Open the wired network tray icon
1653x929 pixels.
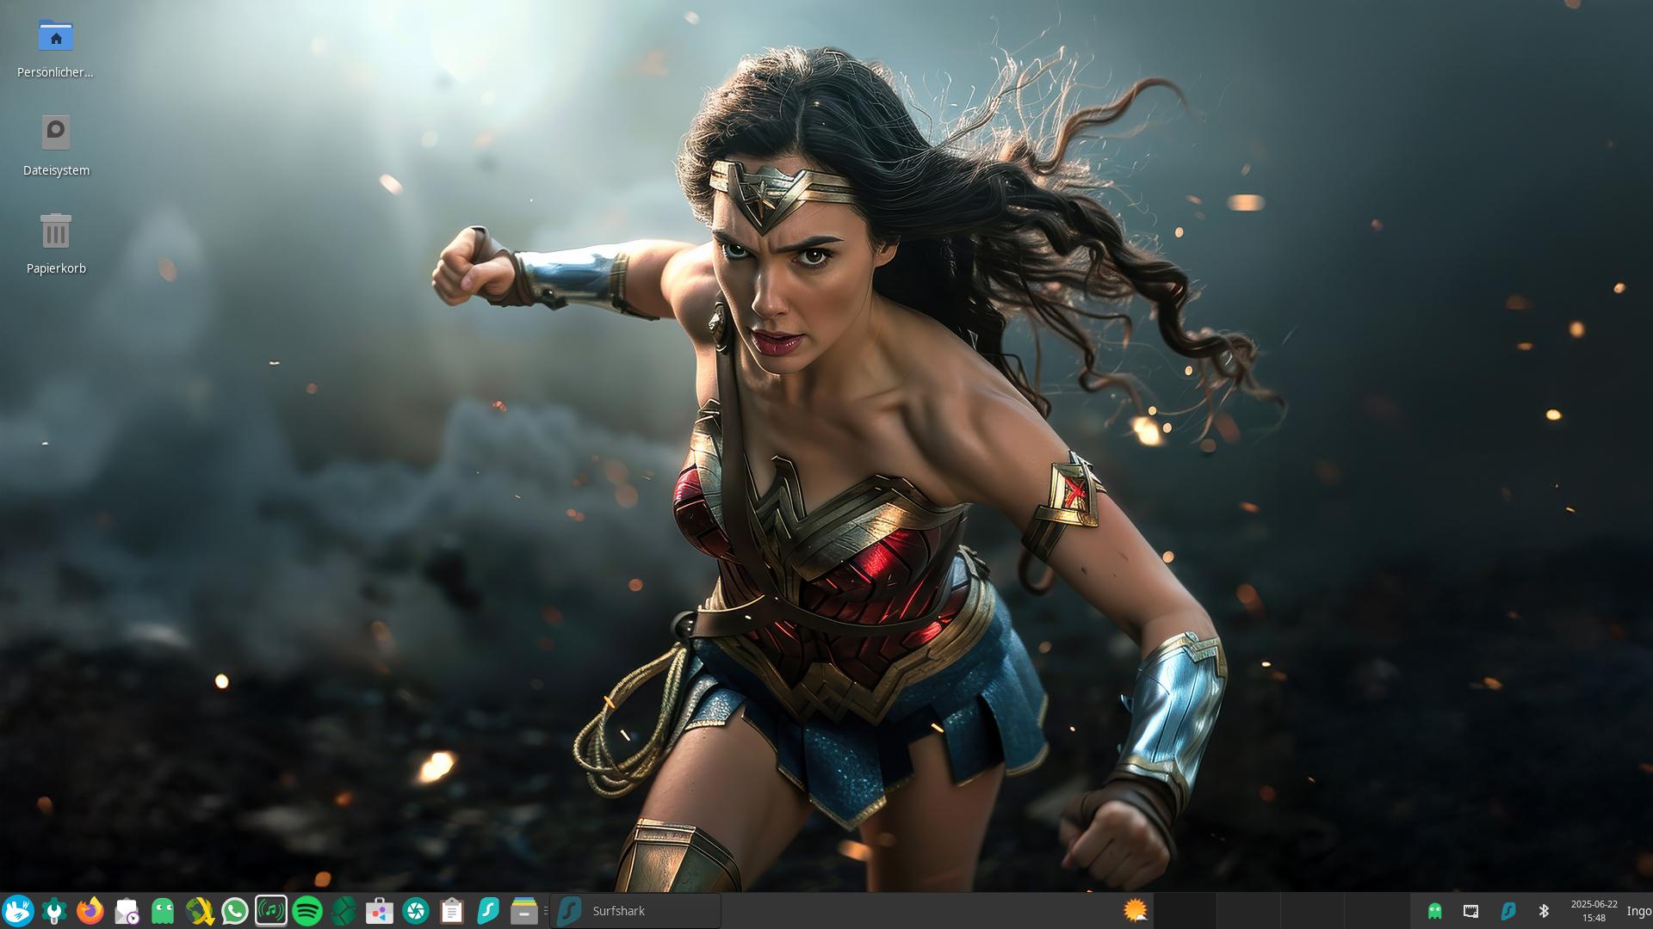1470,911
